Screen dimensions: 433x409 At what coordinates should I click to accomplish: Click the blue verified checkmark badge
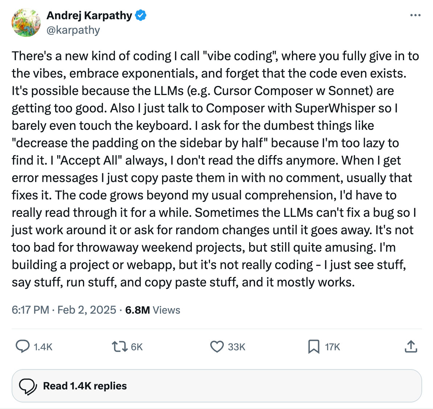141,15
